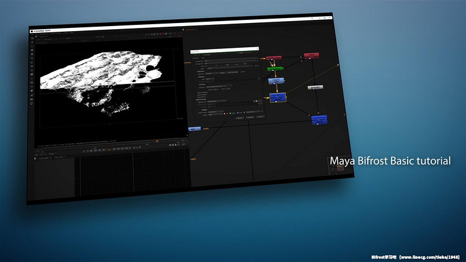Select the light blue node below the green node
466x262 pixels.
[276, 81]
